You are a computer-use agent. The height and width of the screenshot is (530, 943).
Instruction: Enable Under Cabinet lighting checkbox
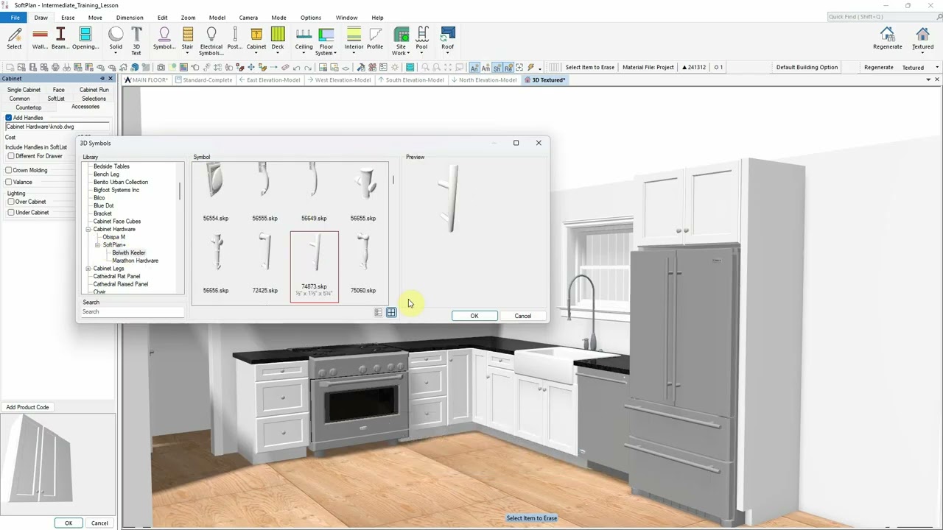[11, 213]
